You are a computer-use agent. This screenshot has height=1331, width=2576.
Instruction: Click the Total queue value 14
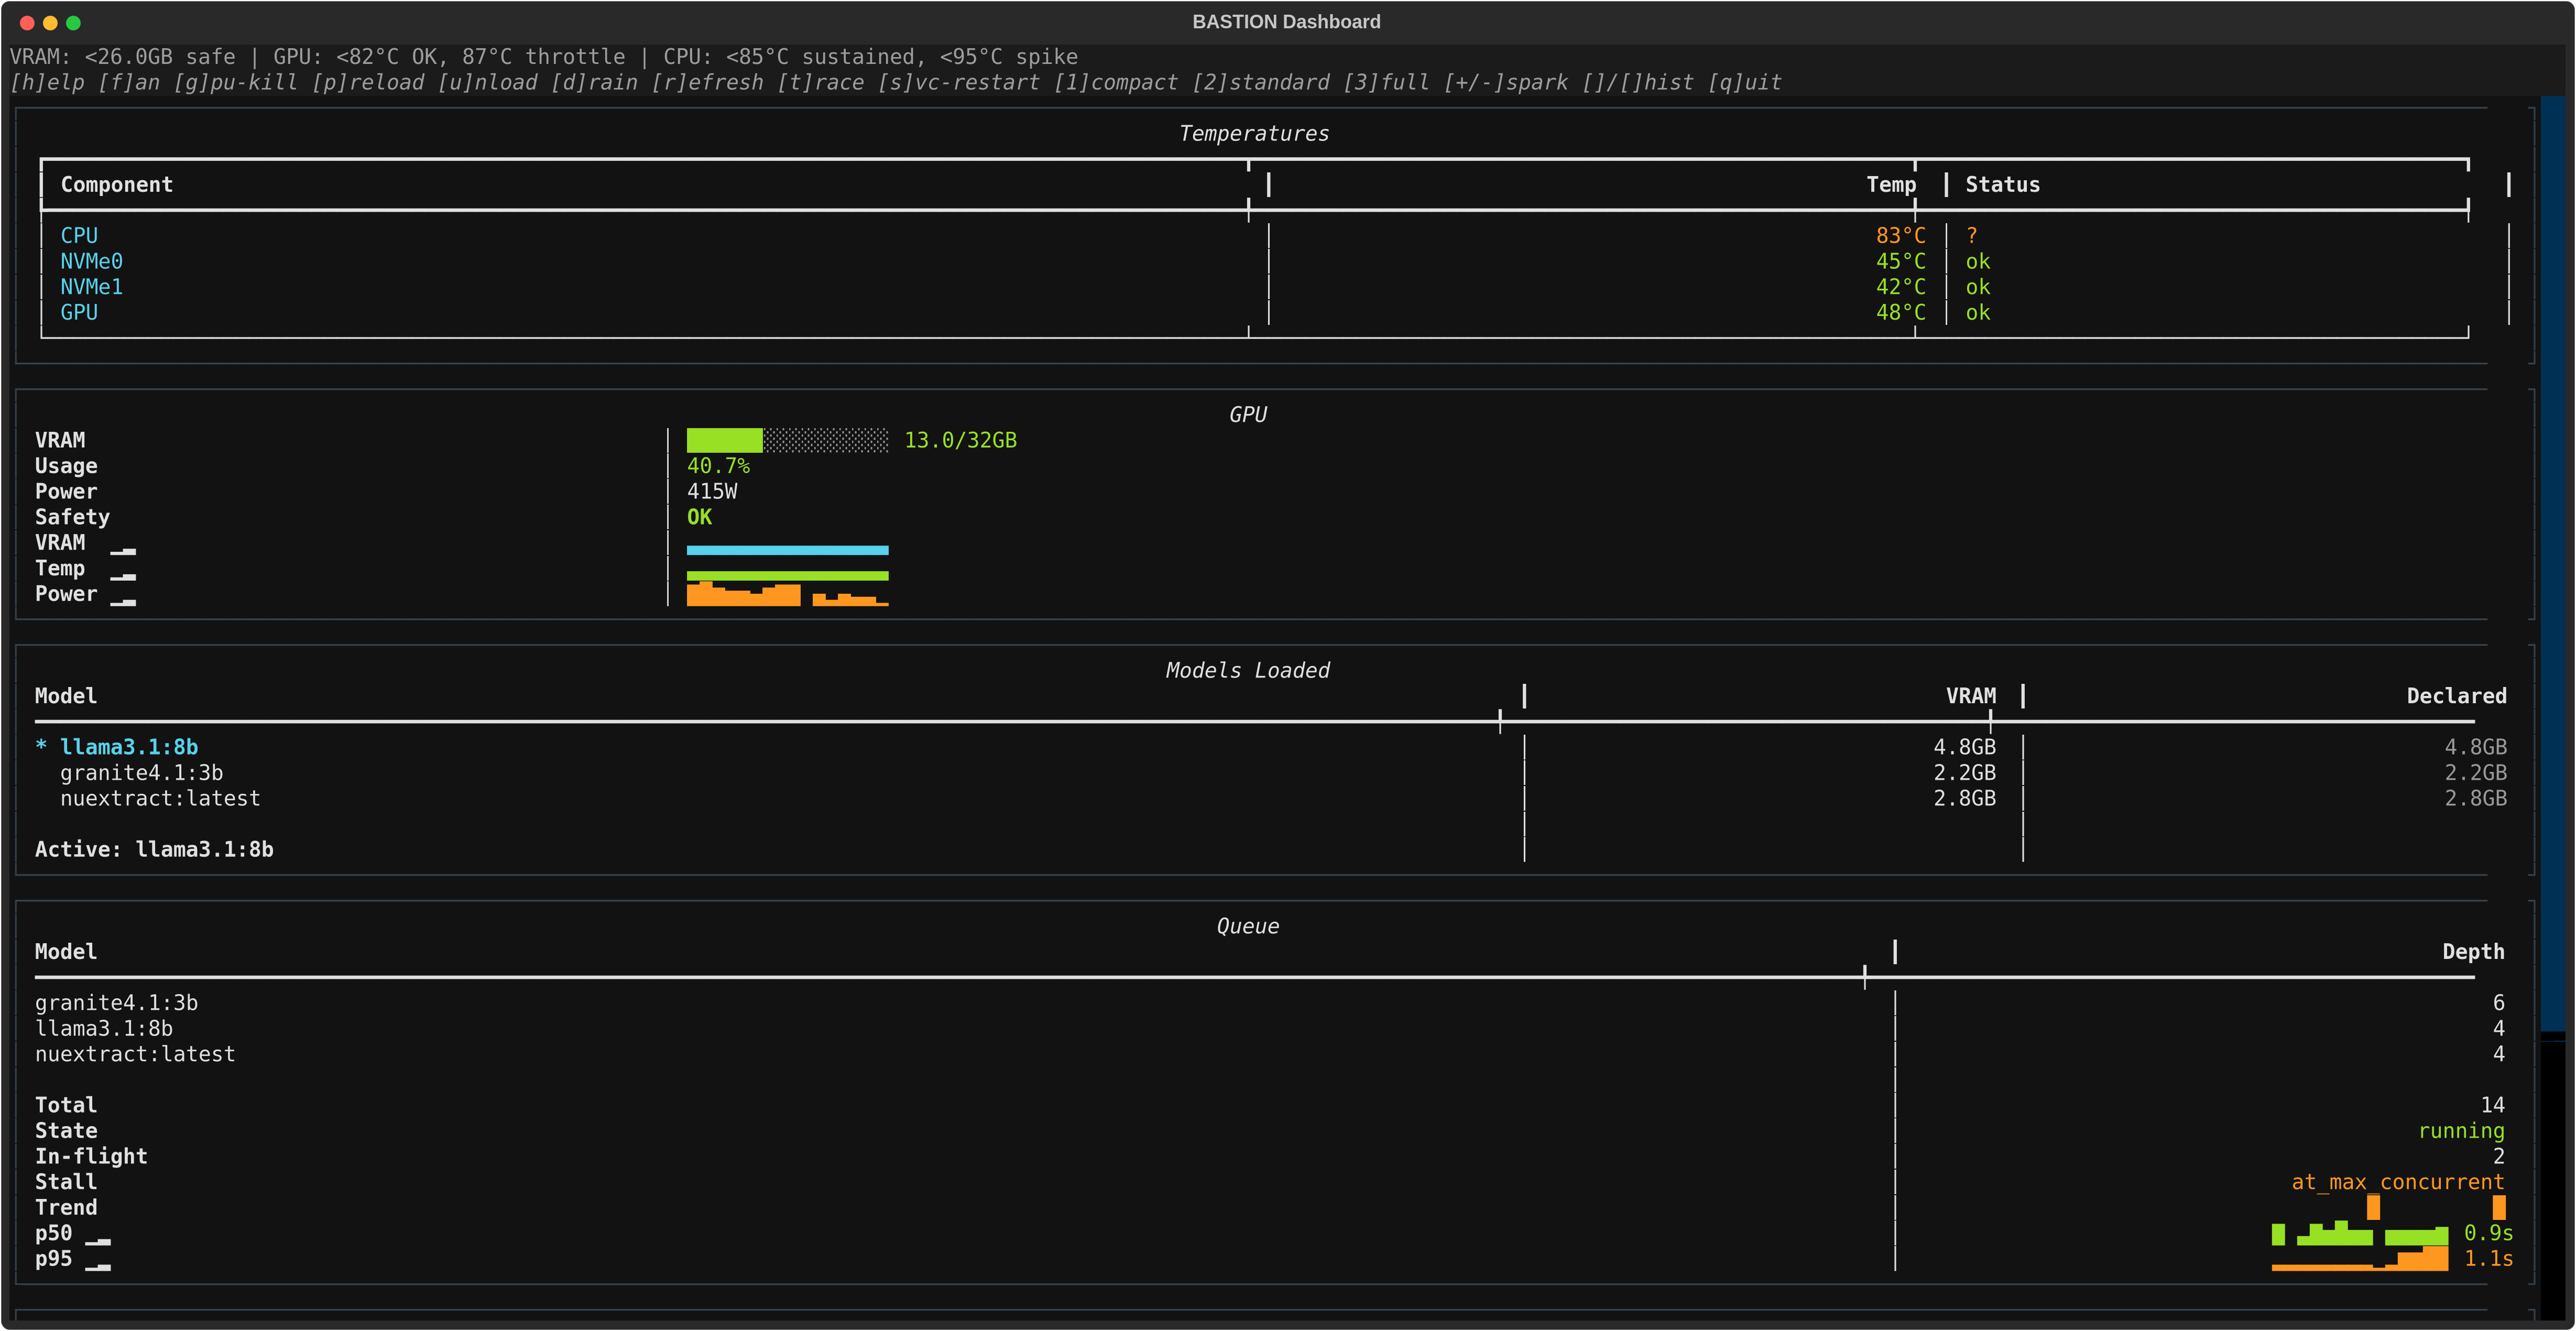2492,1105
